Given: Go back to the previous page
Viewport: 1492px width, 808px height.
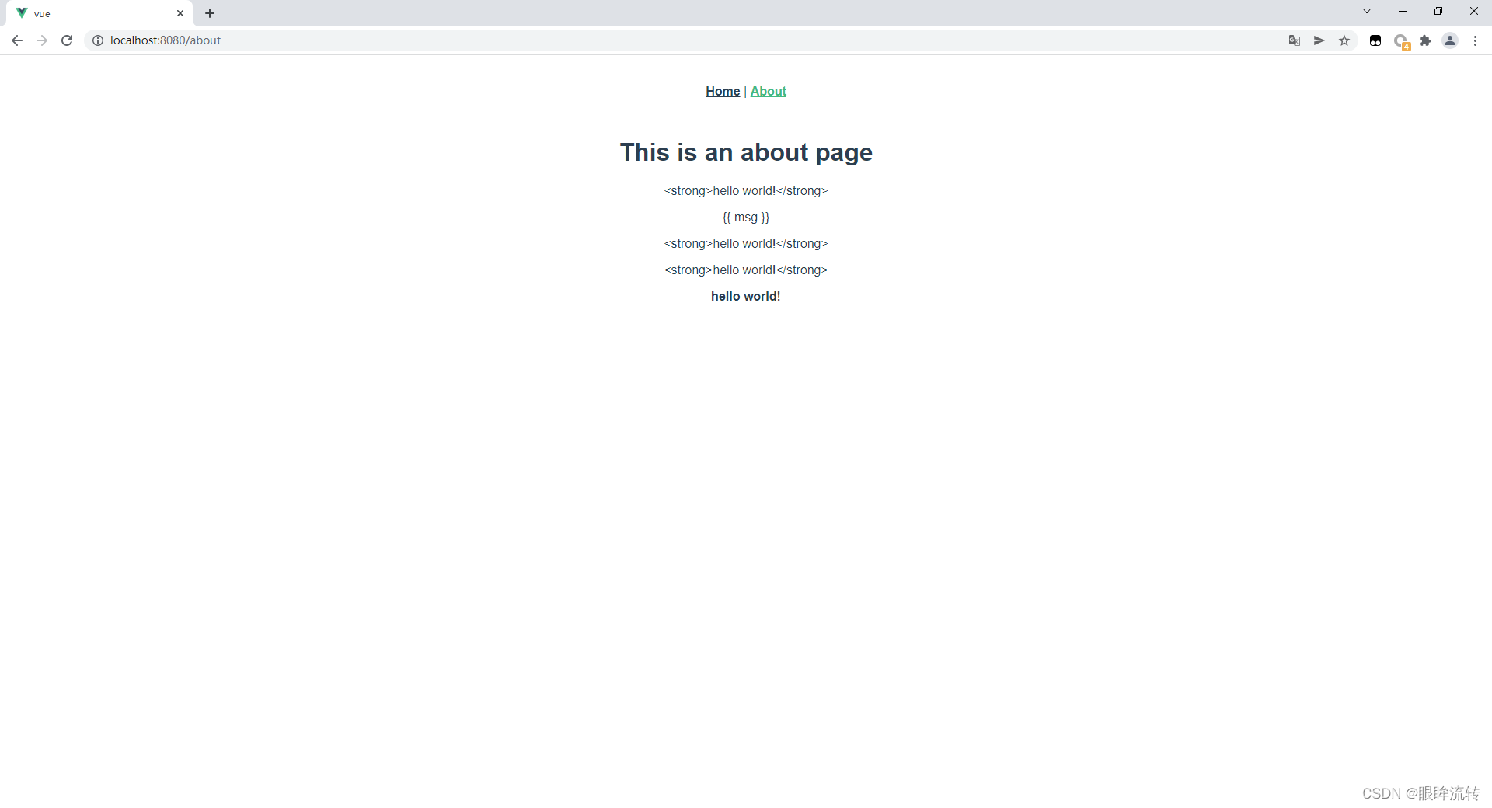Looking at the screenshot, I should pyautogui.click(x=17, y=40).
